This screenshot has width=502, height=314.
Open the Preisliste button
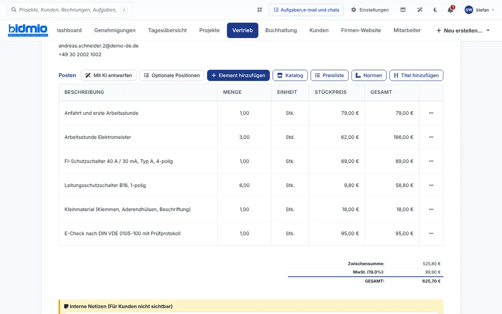[x=330, y=75]
